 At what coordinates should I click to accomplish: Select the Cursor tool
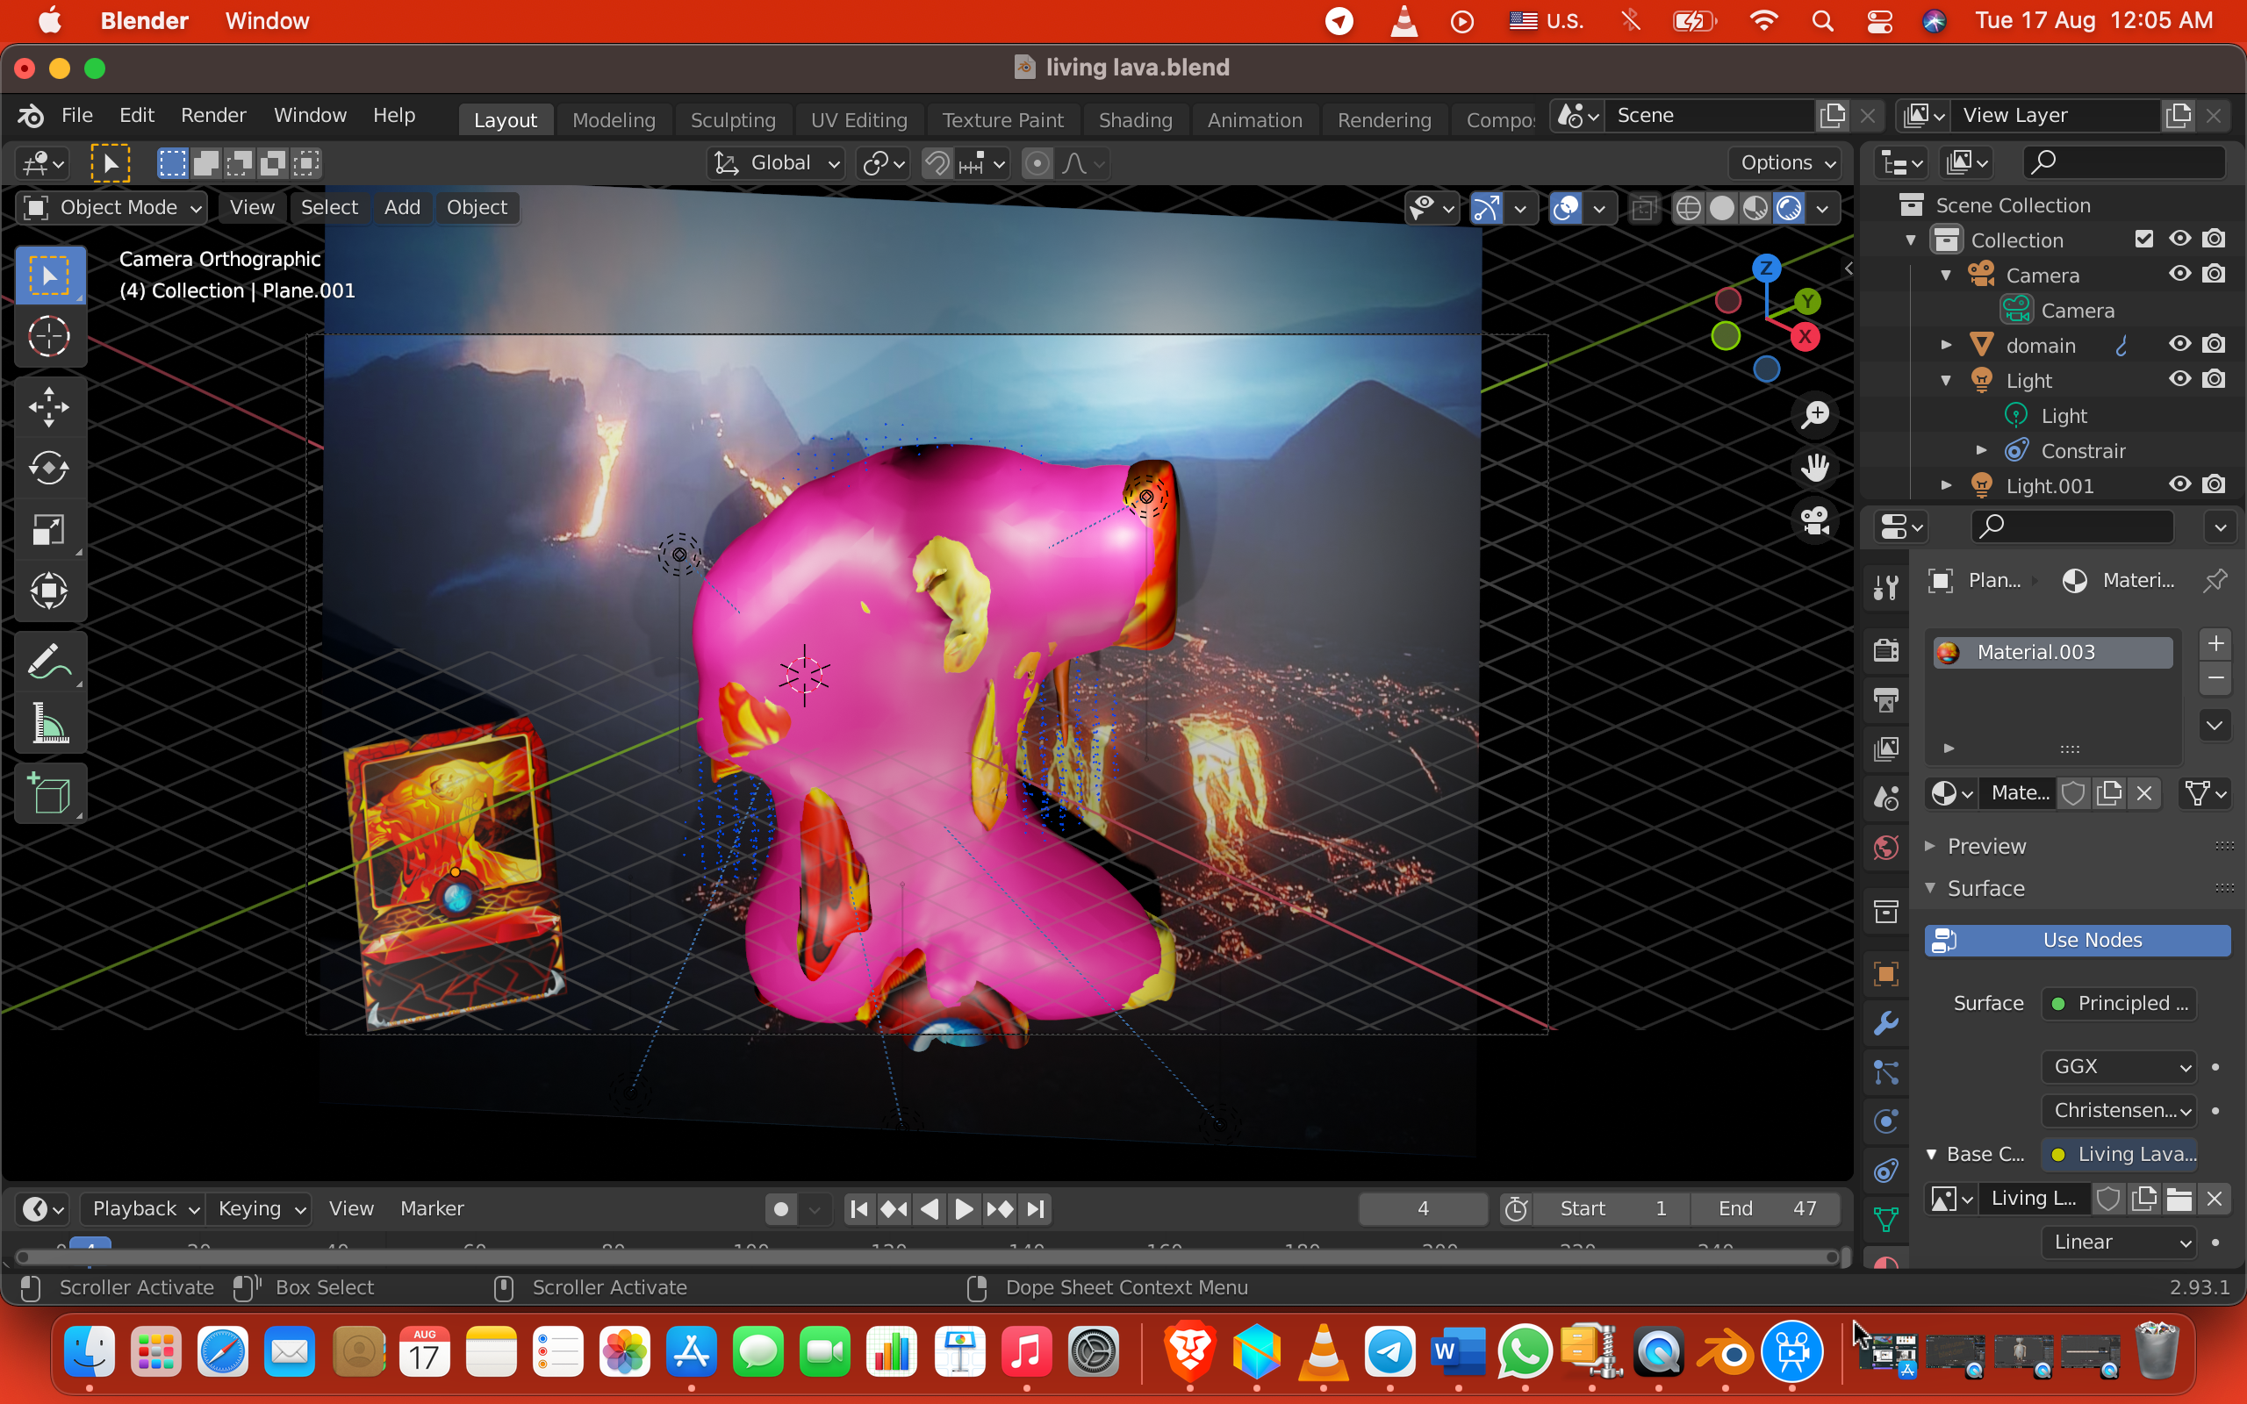coord(49,336)
